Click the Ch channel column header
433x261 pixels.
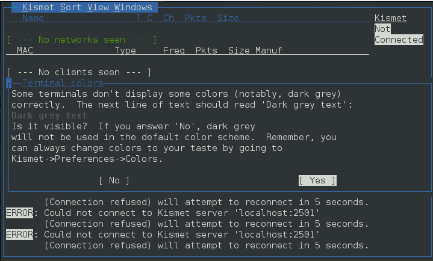tap(168, 18)
